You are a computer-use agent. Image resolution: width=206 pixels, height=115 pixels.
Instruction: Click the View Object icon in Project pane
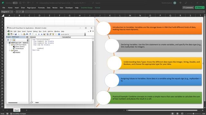11,40
